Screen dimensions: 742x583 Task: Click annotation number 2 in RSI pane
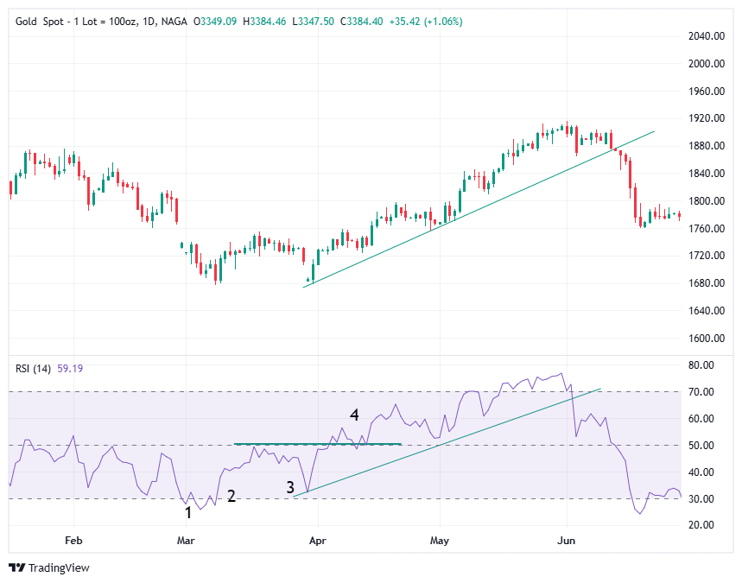[x=231, y=496]
